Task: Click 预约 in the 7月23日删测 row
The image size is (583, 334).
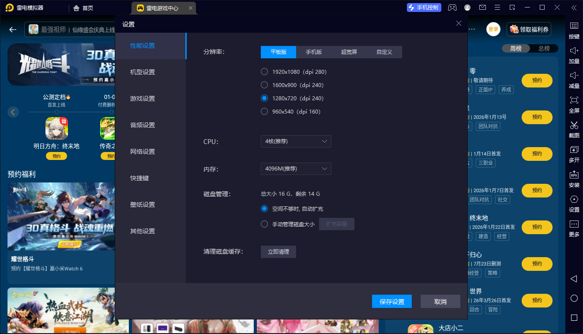Action: tap(537, 264)
